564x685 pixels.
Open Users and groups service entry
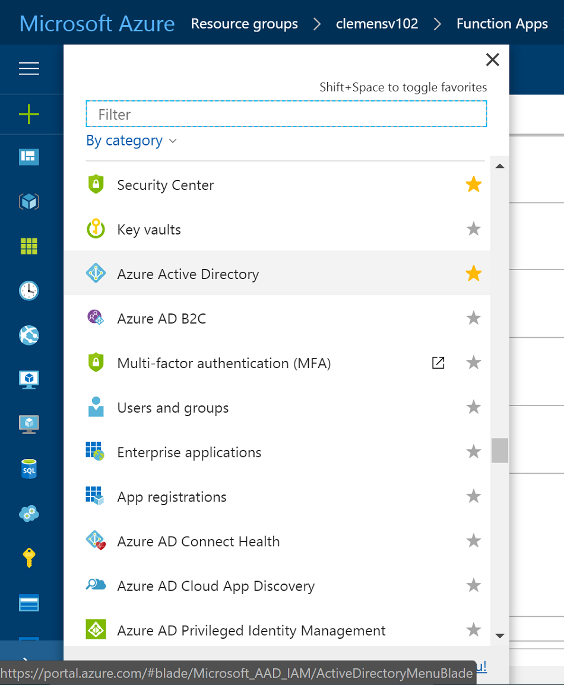click(x=277, y=407)
